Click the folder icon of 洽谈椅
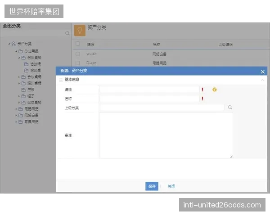The height and width of the screenshot is (216, 270). coord(27,64)
